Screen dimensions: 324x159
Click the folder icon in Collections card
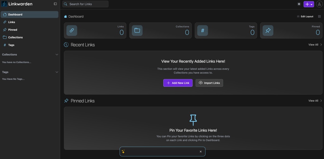(137, 30)
